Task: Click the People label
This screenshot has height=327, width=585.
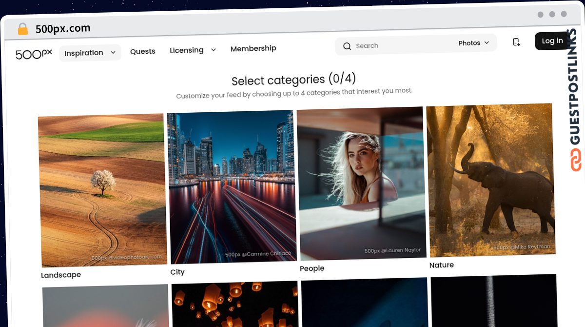Action: [x=312, y=269]
